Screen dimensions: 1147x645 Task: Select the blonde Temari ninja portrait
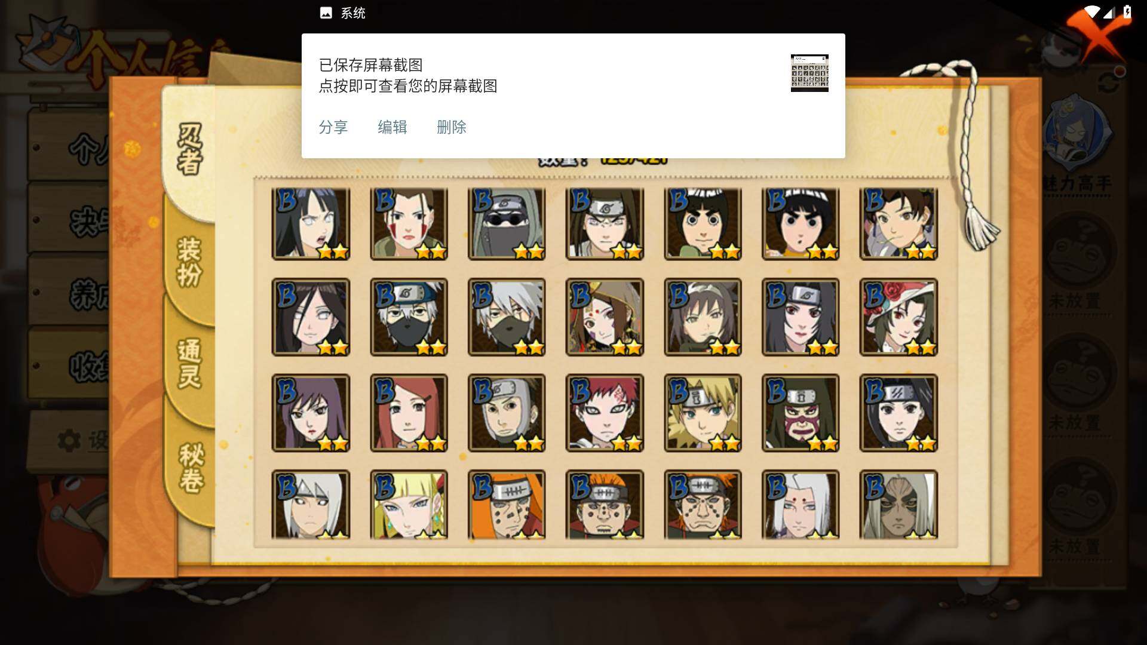[x=703, y=413]
